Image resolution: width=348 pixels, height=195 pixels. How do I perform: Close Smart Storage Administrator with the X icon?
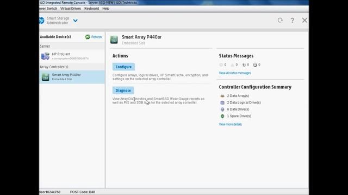304,20
